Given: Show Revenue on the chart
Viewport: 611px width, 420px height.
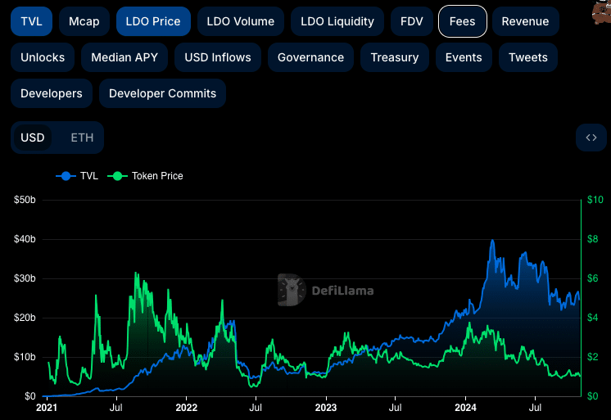Looking at the screenshot, I should click(525, 21).
